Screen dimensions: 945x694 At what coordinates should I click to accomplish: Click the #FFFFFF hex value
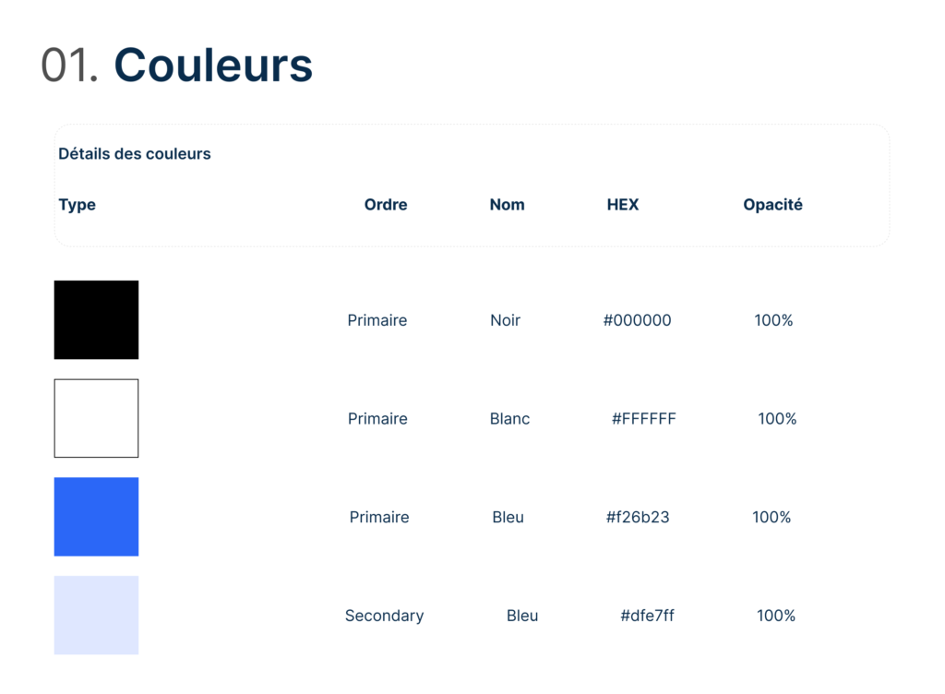tap(644, 419)
